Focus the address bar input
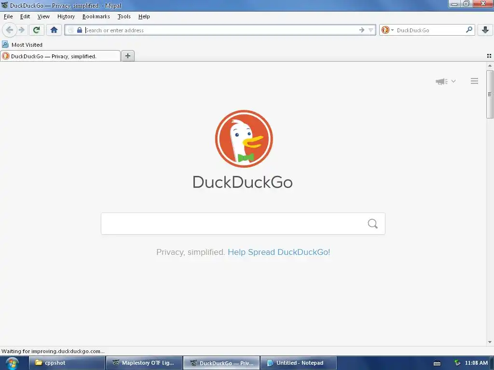 coord(220,30)
